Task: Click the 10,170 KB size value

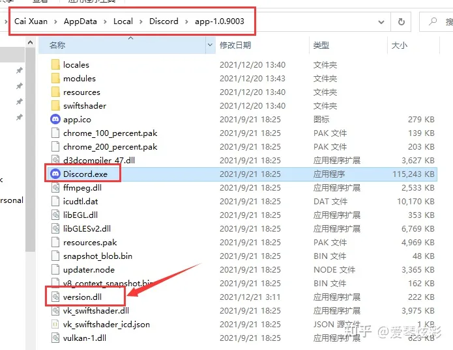Action: tap(416, 201)
